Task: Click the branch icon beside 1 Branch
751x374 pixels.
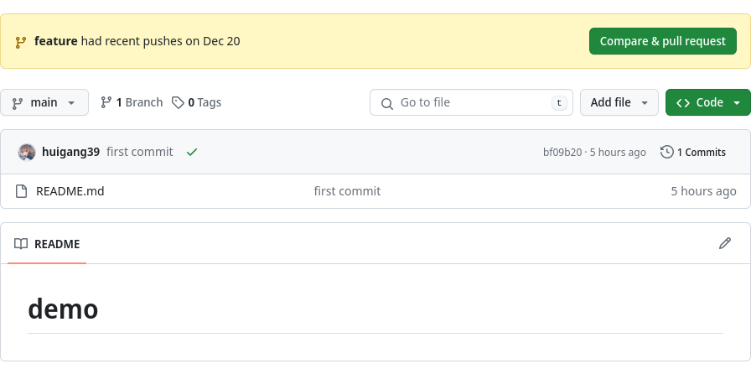Action: pos(106,102)
